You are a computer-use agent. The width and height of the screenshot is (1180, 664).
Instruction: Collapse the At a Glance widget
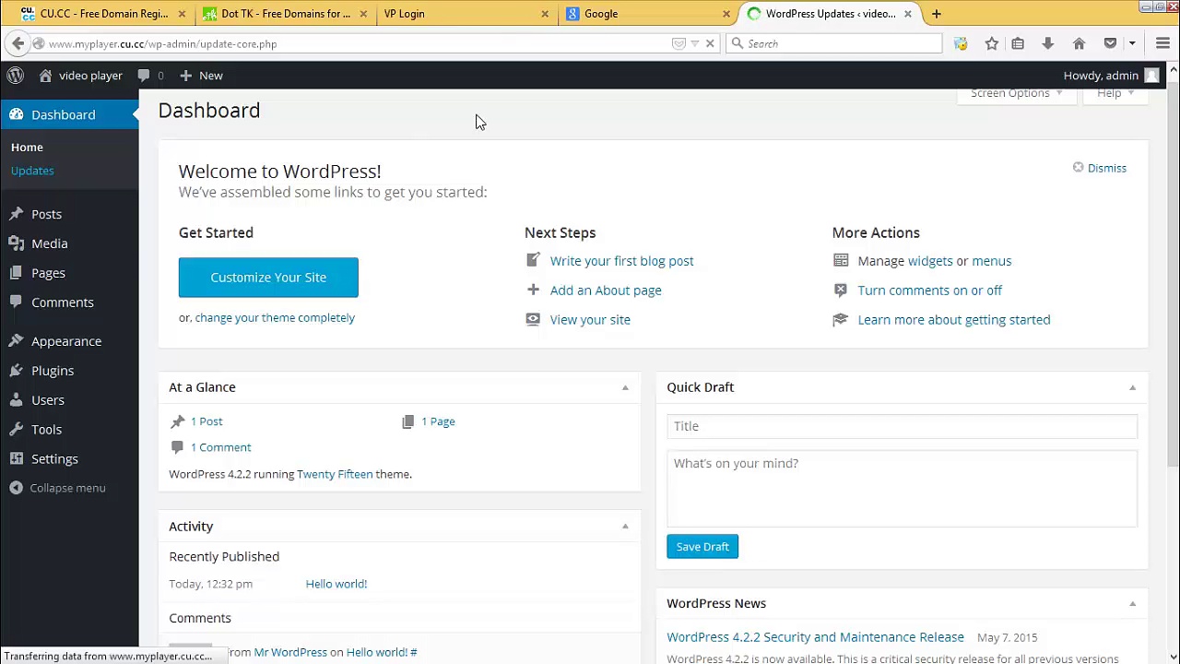point(625,387)
